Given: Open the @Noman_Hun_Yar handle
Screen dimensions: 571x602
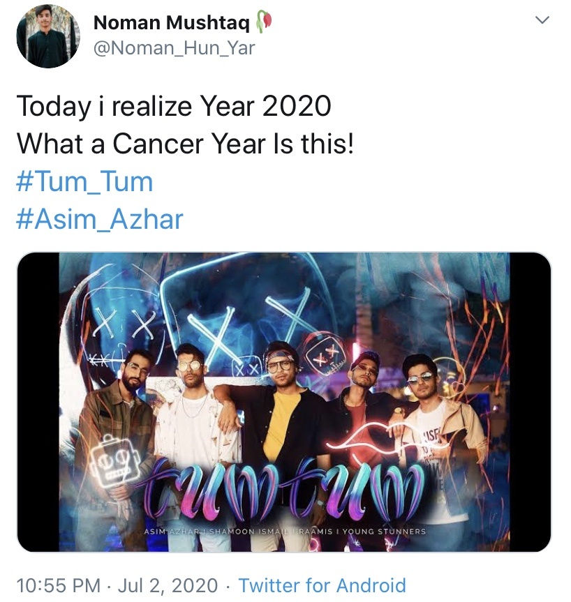Looking at the screenshot, I should [x=174, y=48].
